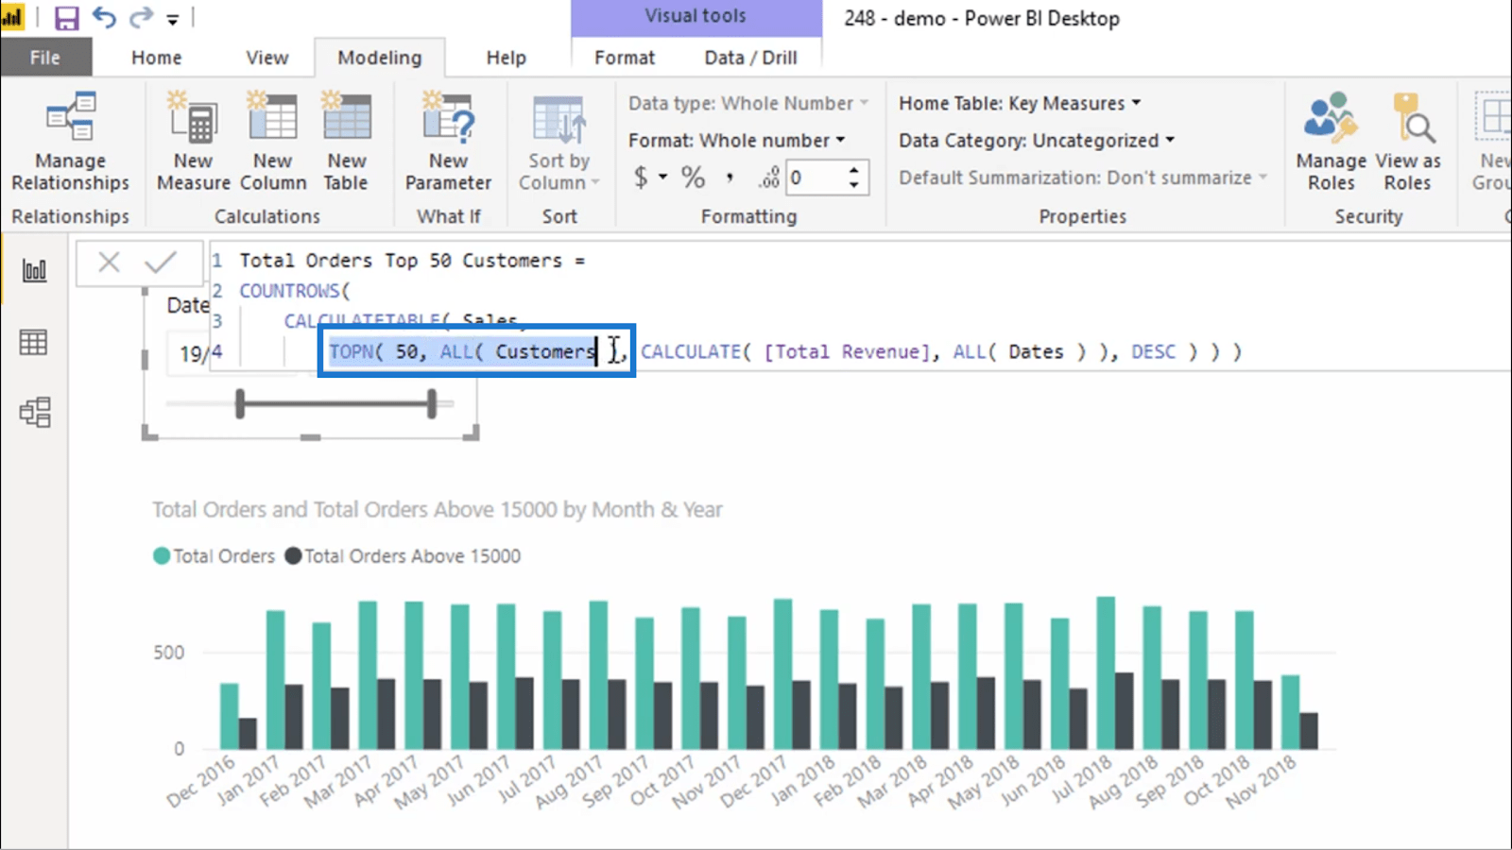Image resolution: width=1512 pixels, height=850 pixels.
Task: Open the Format tab under Visual tools
Action: click(625, 58)
